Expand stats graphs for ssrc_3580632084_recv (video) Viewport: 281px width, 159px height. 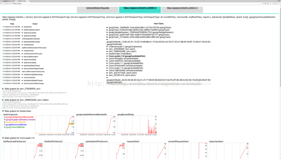(3, 100)
